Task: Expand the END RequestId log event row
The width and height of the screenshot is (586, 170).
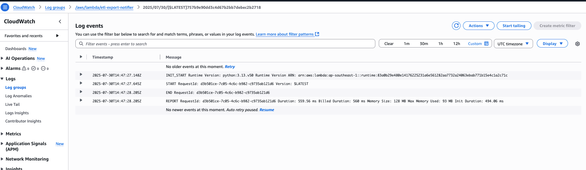Action: 81,92
